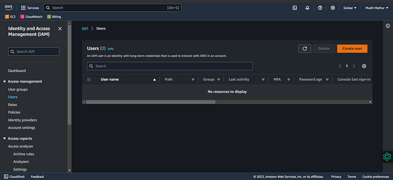Open CloudShell from the footer

[x=14, y=177]
